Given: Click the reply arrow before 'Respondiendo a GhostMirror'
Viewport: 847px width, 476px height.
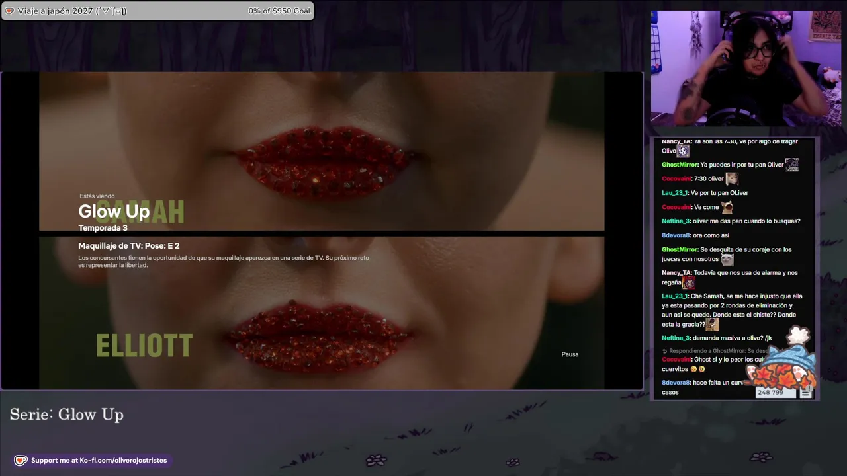Looking at the screenshot, I should pos(665,351).
